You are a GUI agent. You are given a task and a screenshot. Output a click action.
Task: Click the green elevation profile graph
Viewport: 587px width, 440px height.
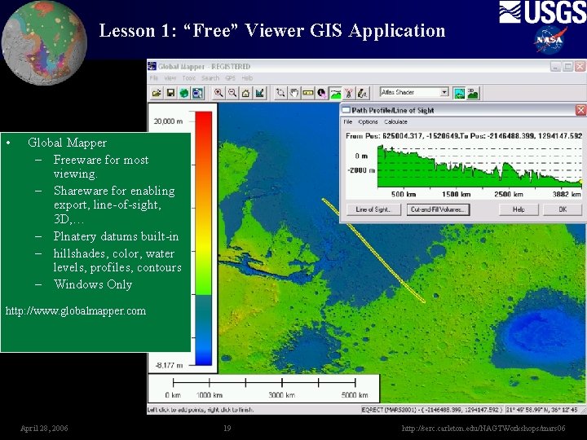pos(479,166)
